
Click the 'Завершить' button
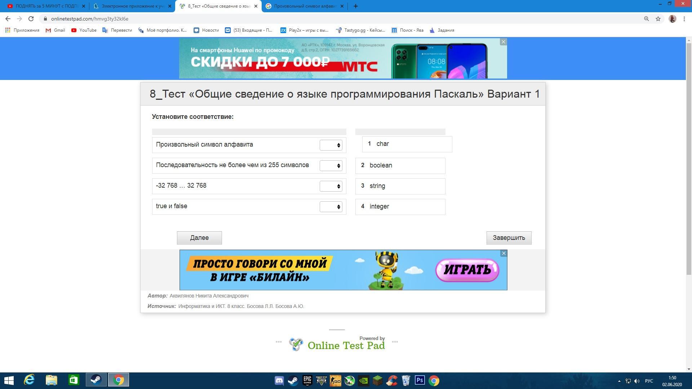[x=509, y=238]
